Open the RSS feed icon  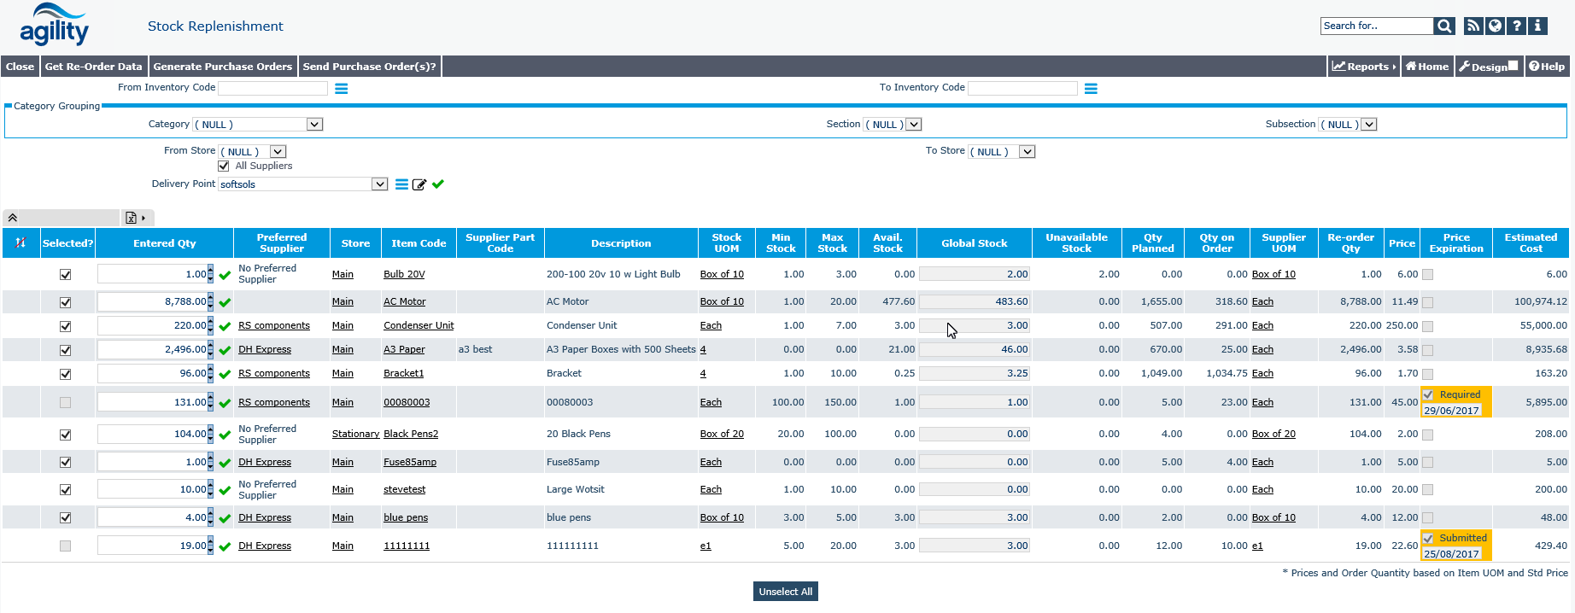point(1473,26)
